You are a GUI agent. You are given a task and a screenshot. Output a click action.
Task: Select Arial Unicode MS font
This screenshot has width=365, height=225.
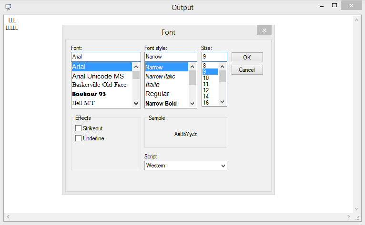pyautogui.click(x=98, y=76)
